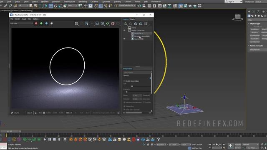Activate region render in frame buffer

tap(97, 23)
